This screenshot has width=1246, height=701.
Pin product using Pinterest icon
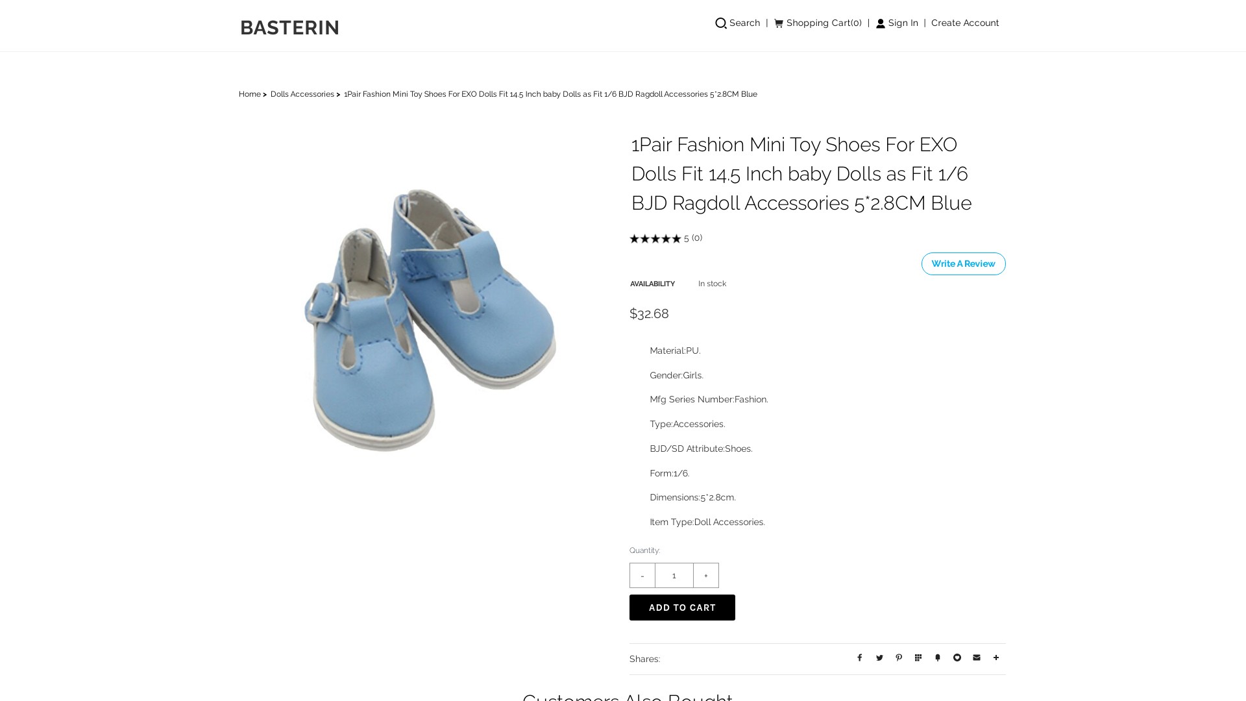click(x=899, y=658)
